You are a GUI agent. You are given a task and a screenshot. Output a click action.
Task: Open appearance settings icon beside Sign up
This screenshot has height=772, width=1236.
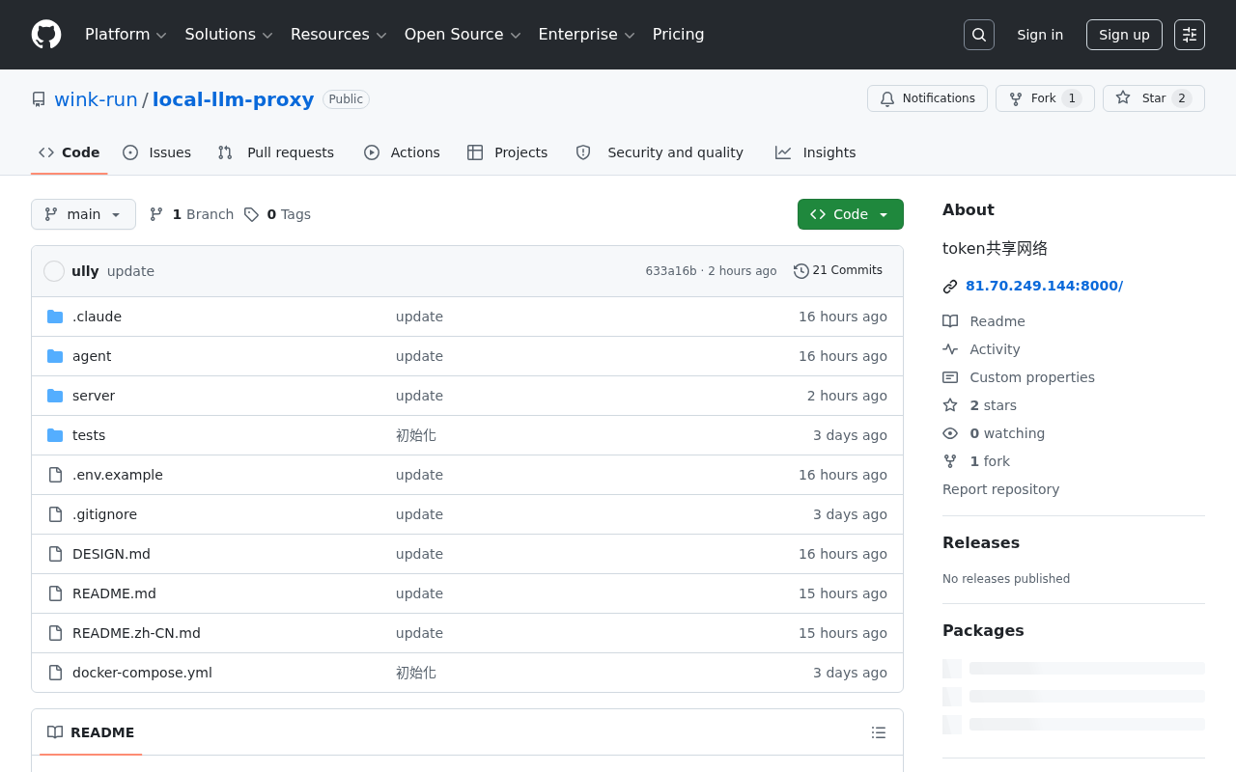click(x=1190, y=35)
